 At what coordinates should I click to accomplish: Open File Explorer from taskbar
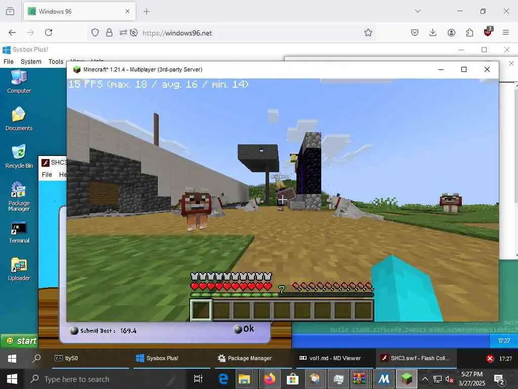(x=244, y=379)
